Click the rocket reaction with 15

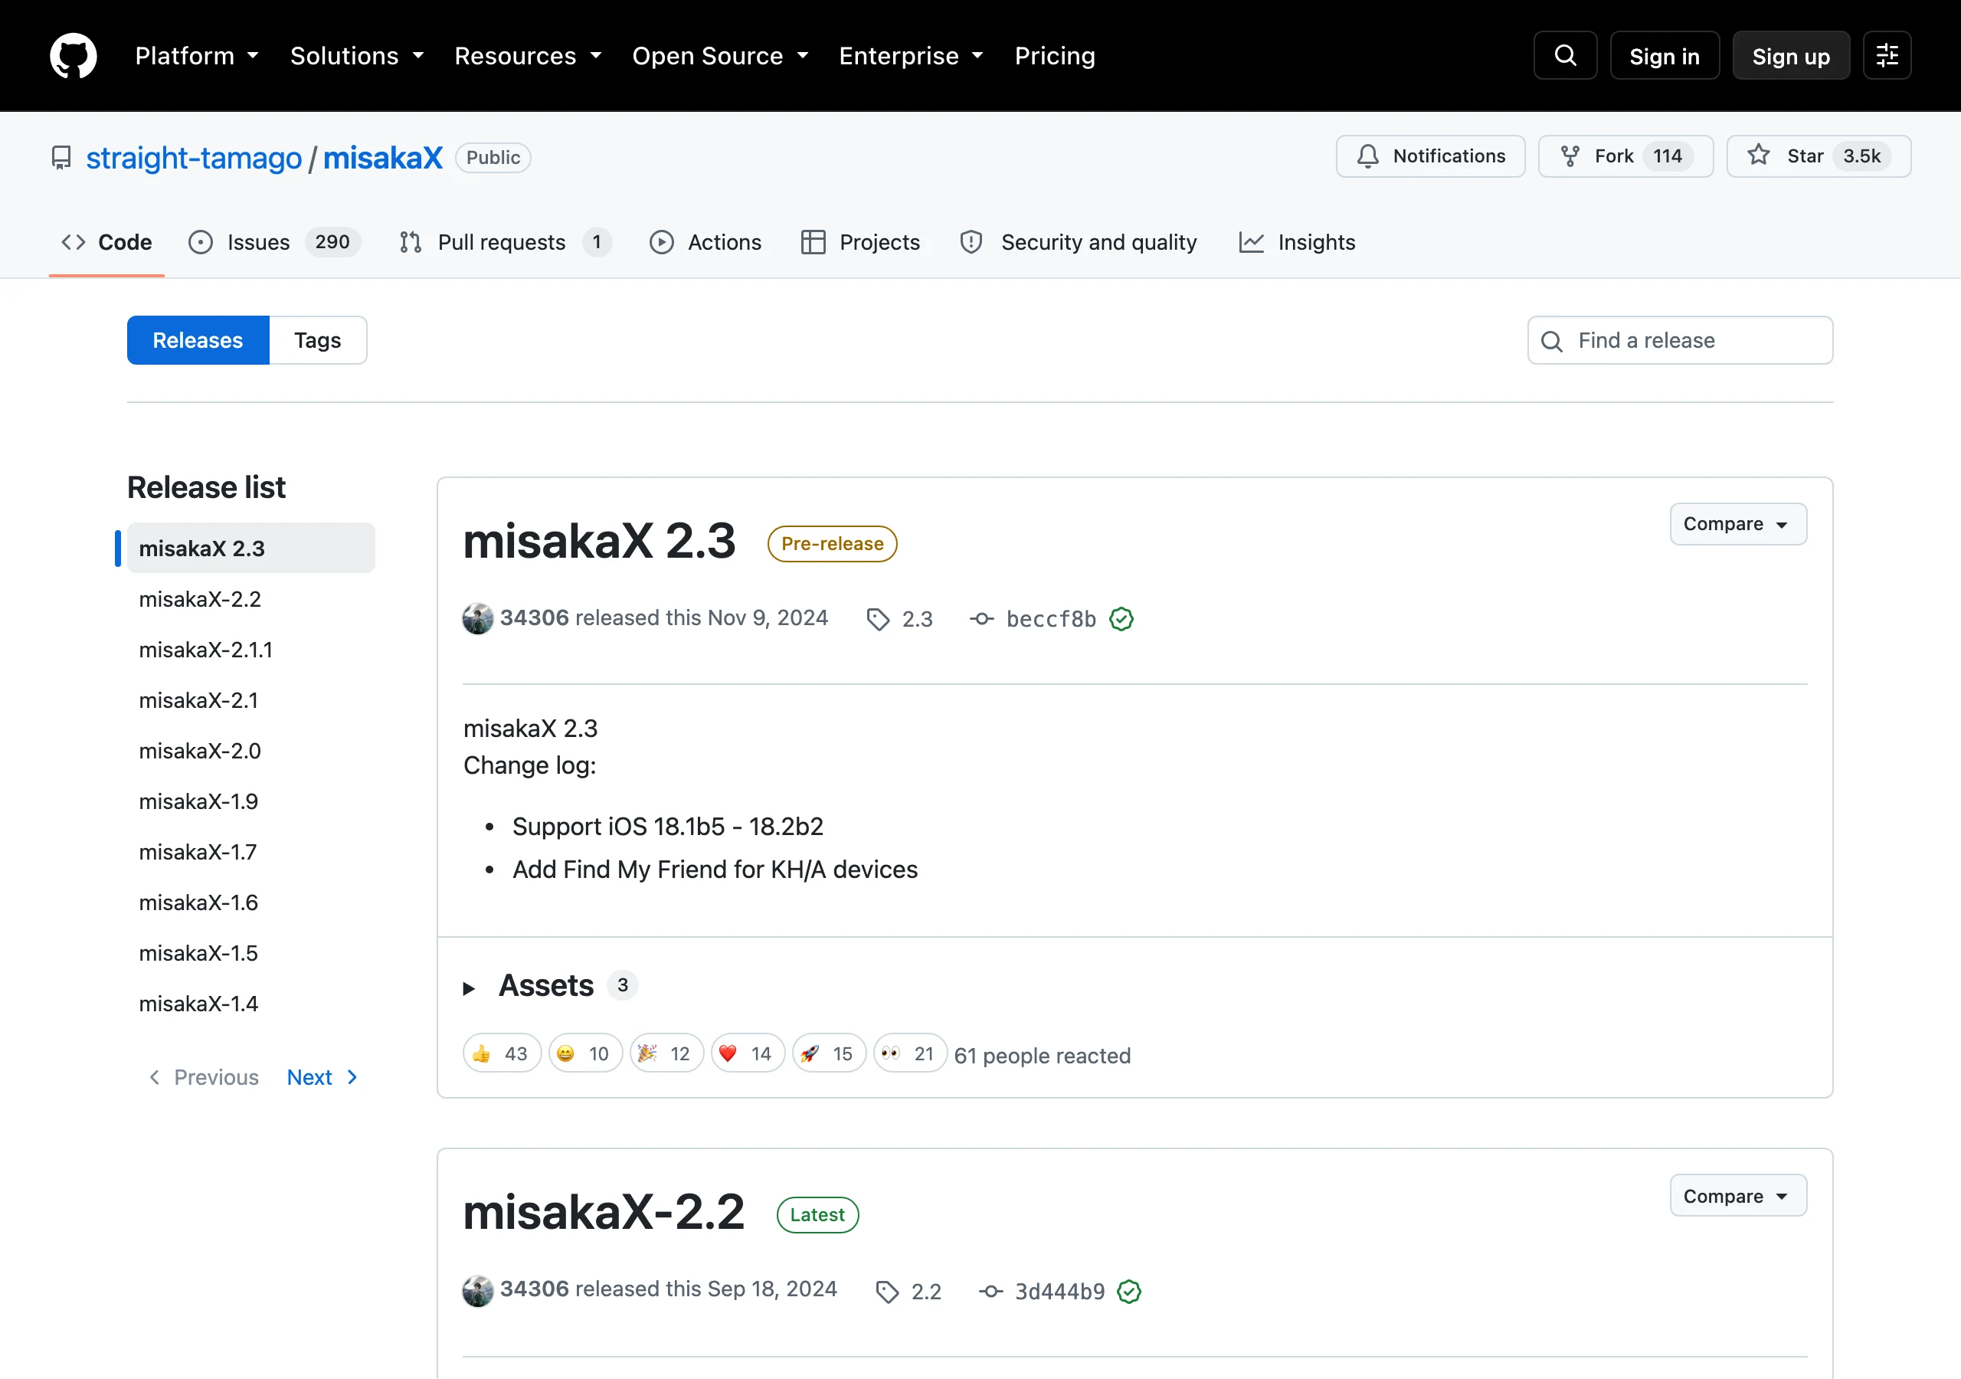point(829,1053)
